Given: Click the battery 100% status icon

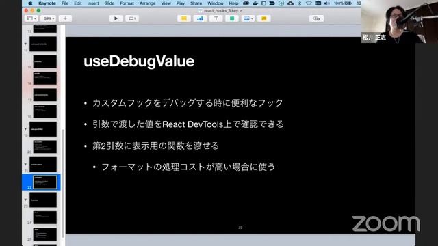Looking at the screenshot, I should [343, 3].
